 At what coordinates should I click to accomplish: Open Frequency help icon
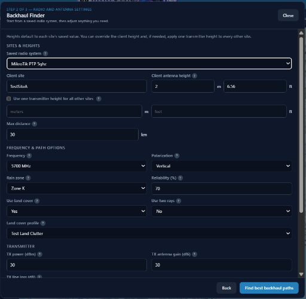coord(29,155)
